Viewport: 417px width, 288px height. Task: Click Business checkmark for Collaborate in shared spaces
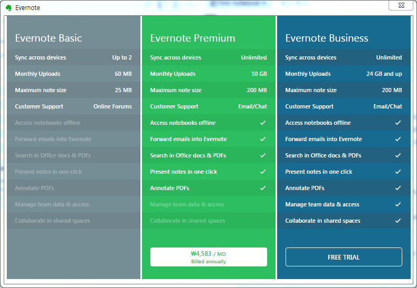(398, 221)
